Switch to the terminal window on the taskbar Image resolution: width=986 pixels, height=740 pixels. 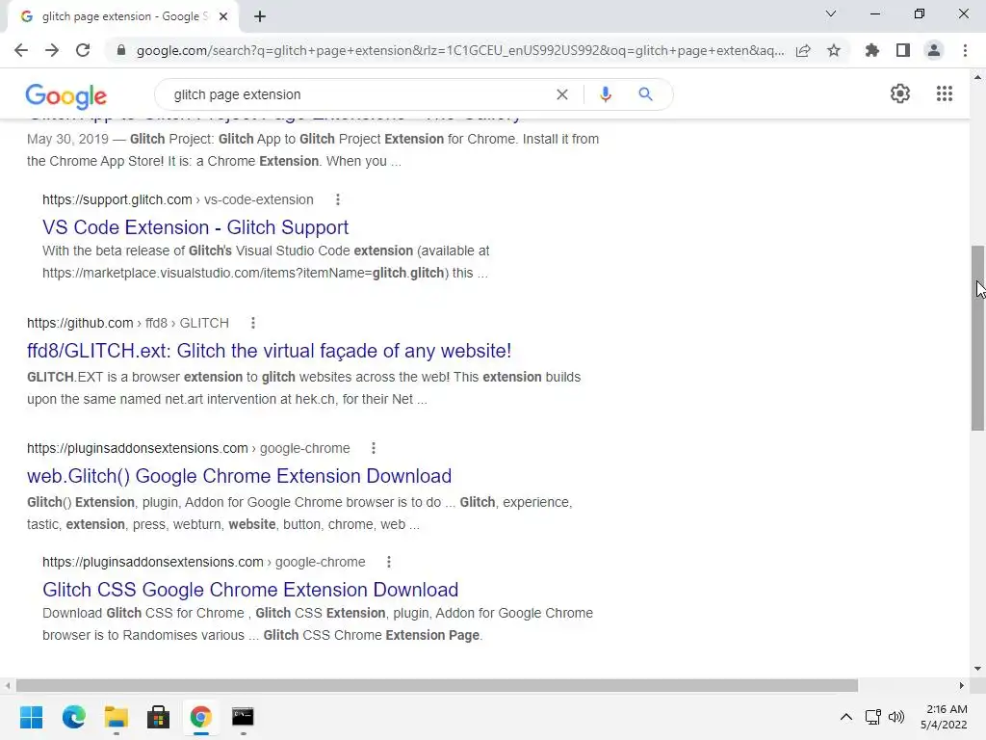coord(243,717)
